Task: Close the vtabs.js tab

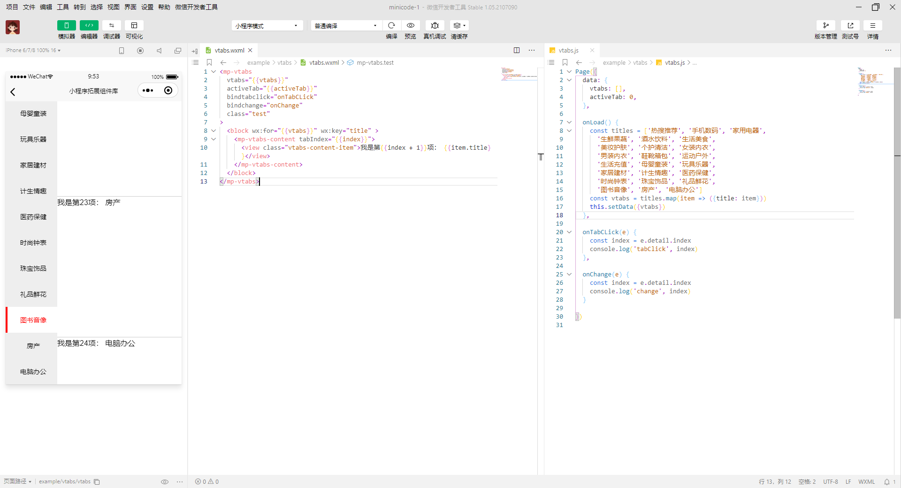Action: click(592, 50)
